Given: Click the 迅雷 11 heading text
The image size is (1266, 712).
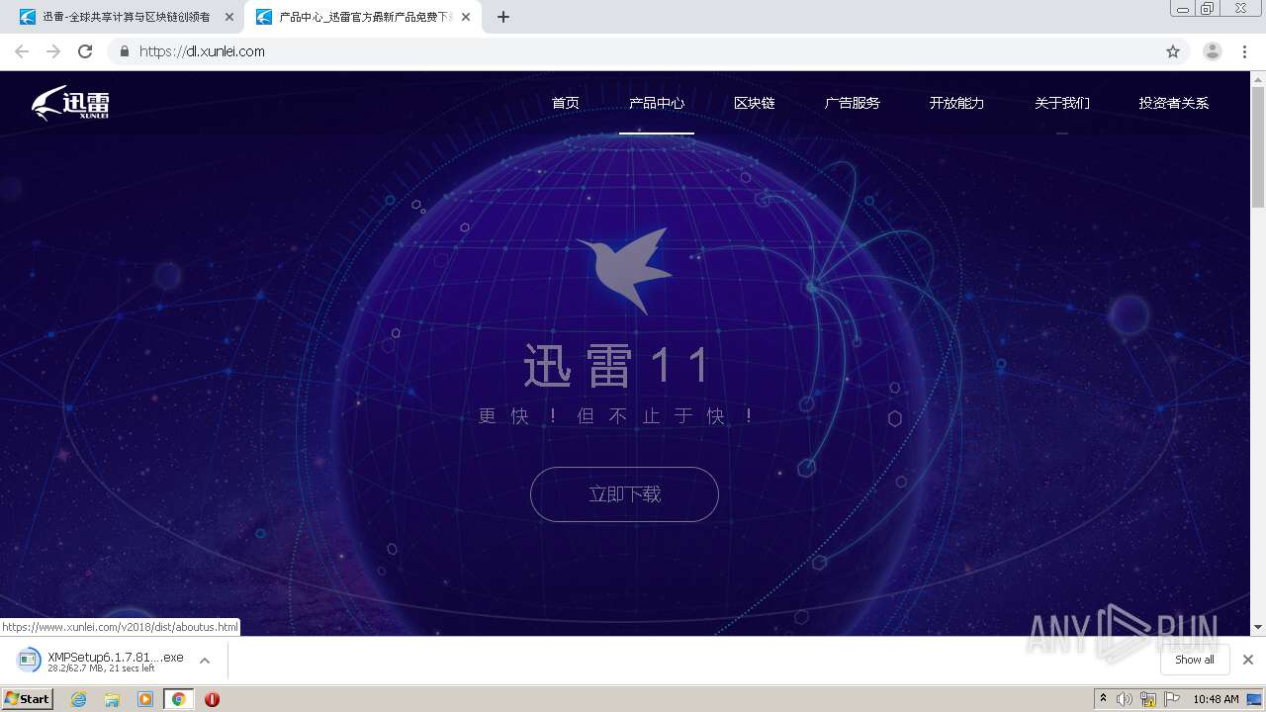Looking at the screenshot, I should 617,366.
